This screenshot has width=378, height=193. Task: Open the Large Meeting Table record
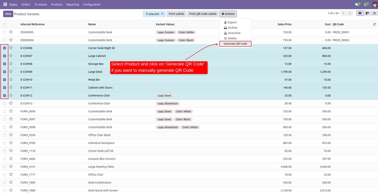pos(101,167)
